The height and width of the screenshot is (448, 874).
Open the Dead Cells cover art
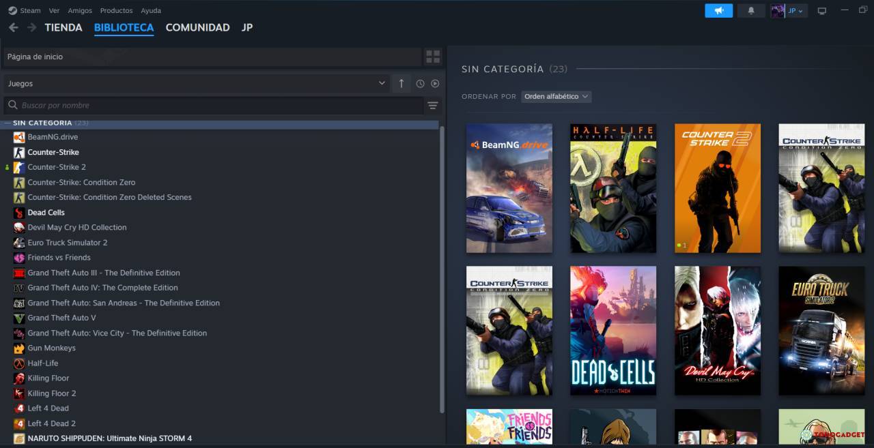[x=613, y=331]
